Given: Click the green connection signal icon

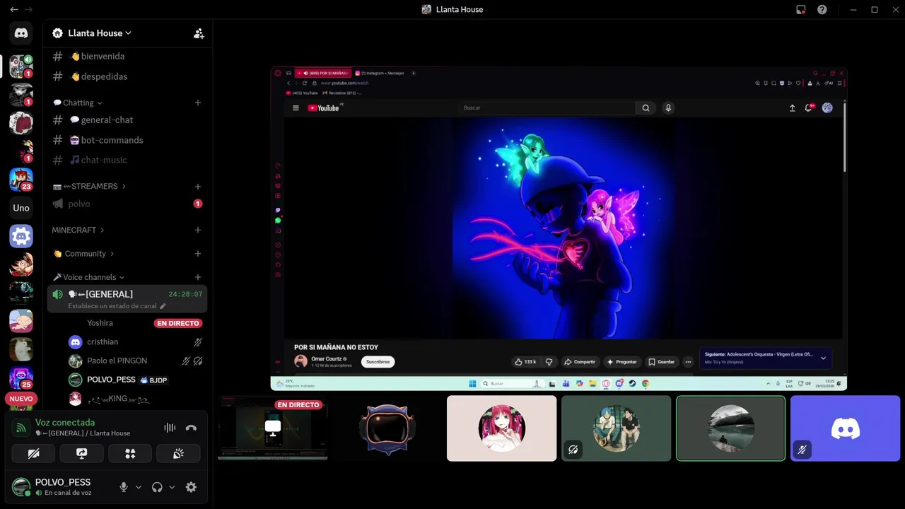Looking at the screenshot, I should (x=21, y=428).
